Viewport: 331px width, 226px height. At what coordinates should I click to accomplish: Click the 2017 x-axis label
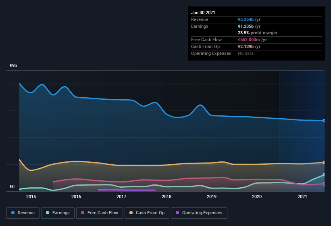pyautogui.click(x=121, y=197)
